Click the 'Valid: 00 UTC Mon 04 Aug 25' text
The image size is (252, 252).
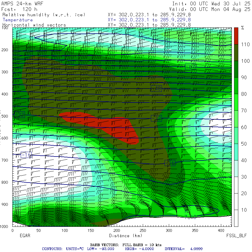(x=210, y=9)
